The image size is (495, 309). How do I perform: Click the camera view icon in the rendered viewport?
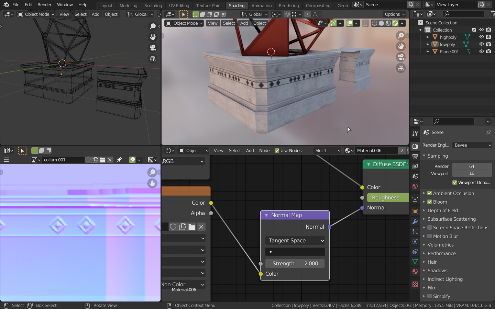tap(401, 57)
